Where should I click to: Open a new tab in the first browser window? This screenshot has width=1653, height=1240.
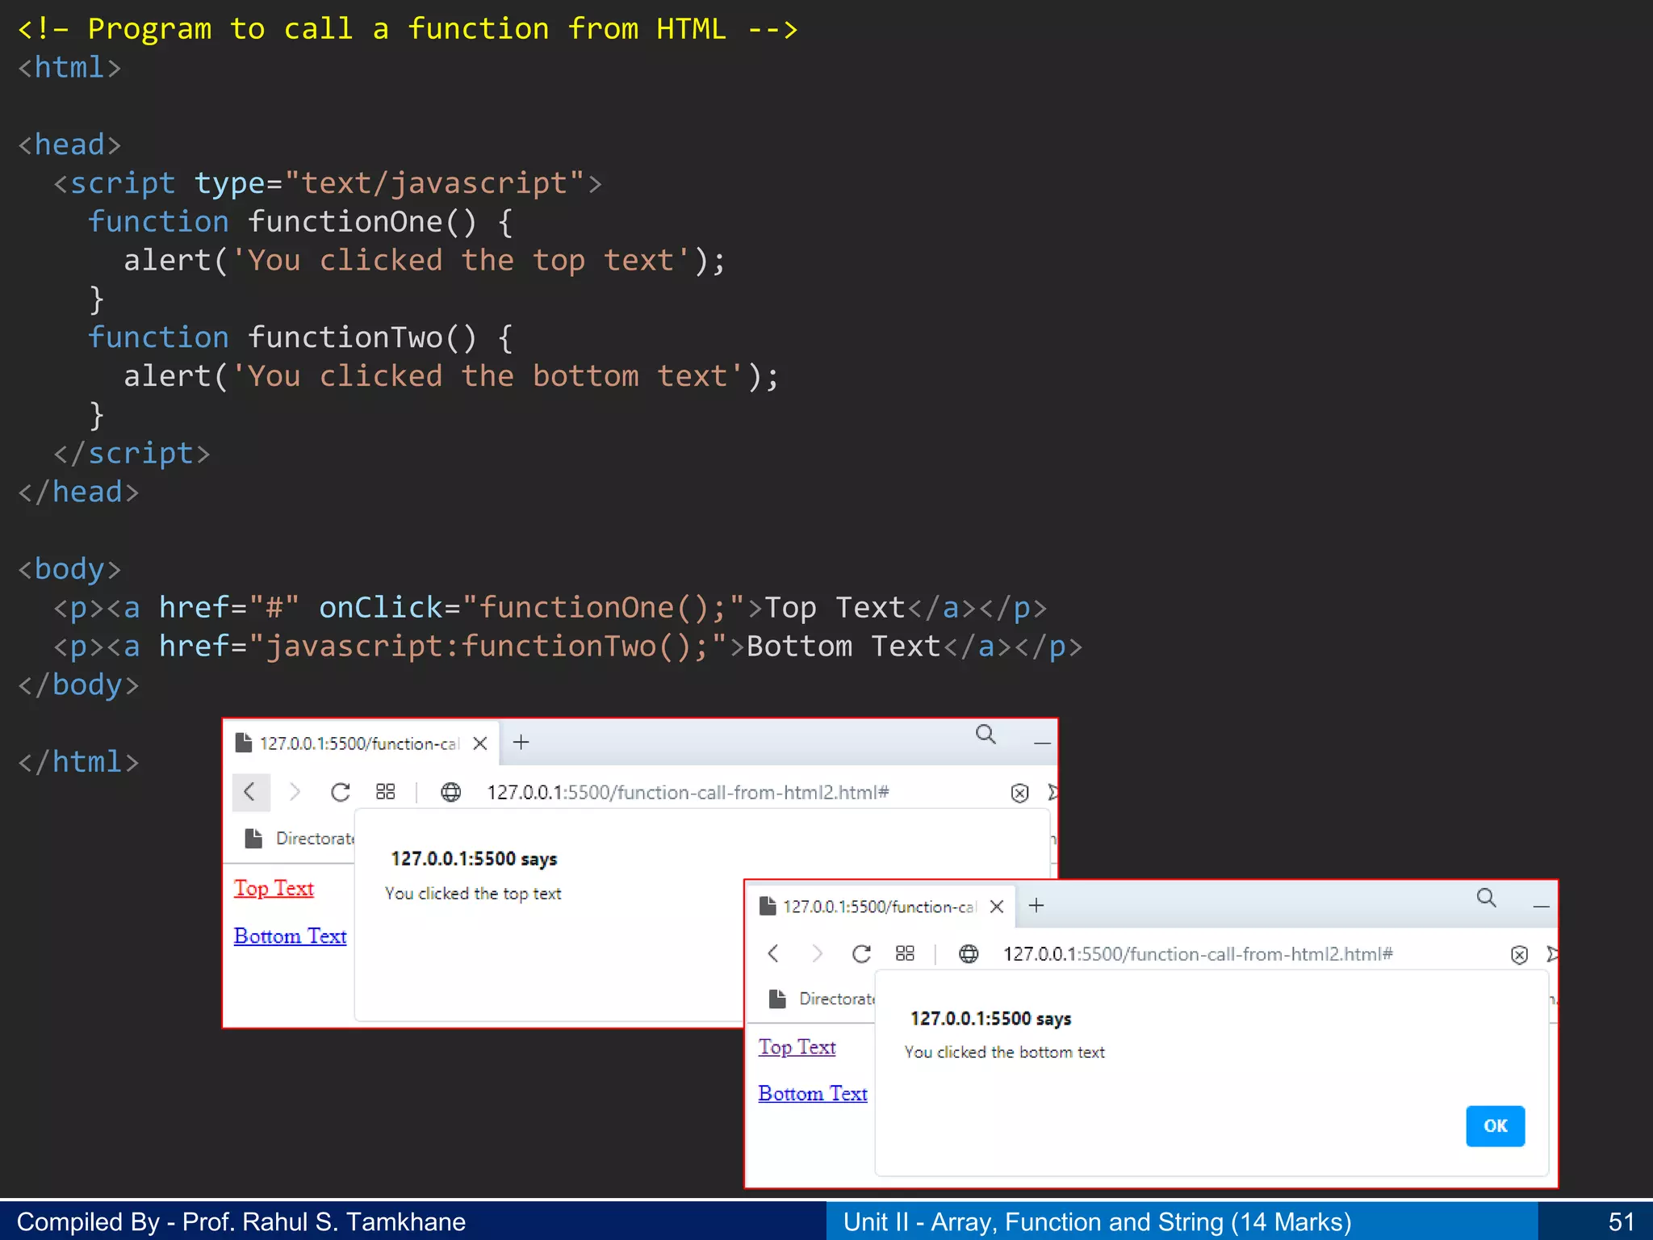point(521,742)
